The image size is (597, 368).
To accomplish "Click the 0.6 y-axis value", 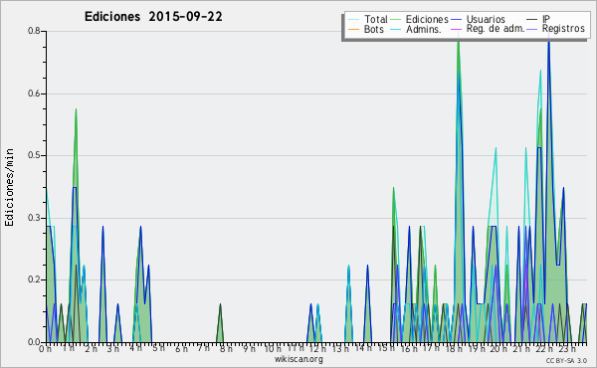I will click(x=34, y=93).
